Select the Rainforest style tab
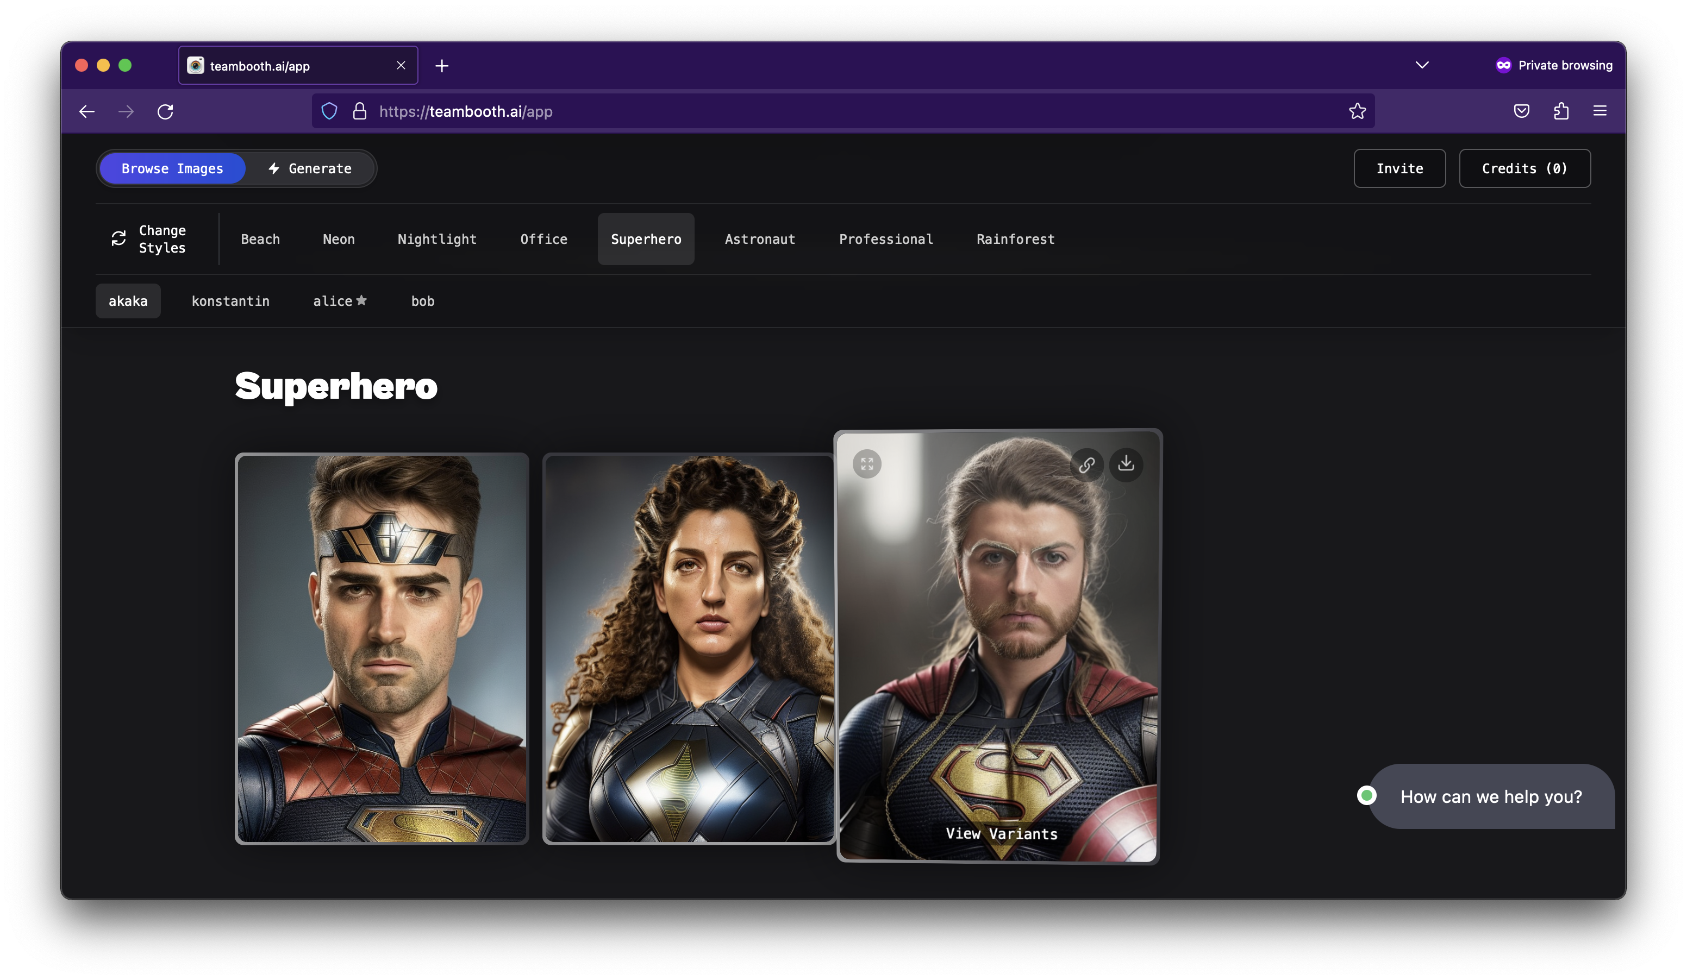 pyautogui.click(x=1016, y=240)
